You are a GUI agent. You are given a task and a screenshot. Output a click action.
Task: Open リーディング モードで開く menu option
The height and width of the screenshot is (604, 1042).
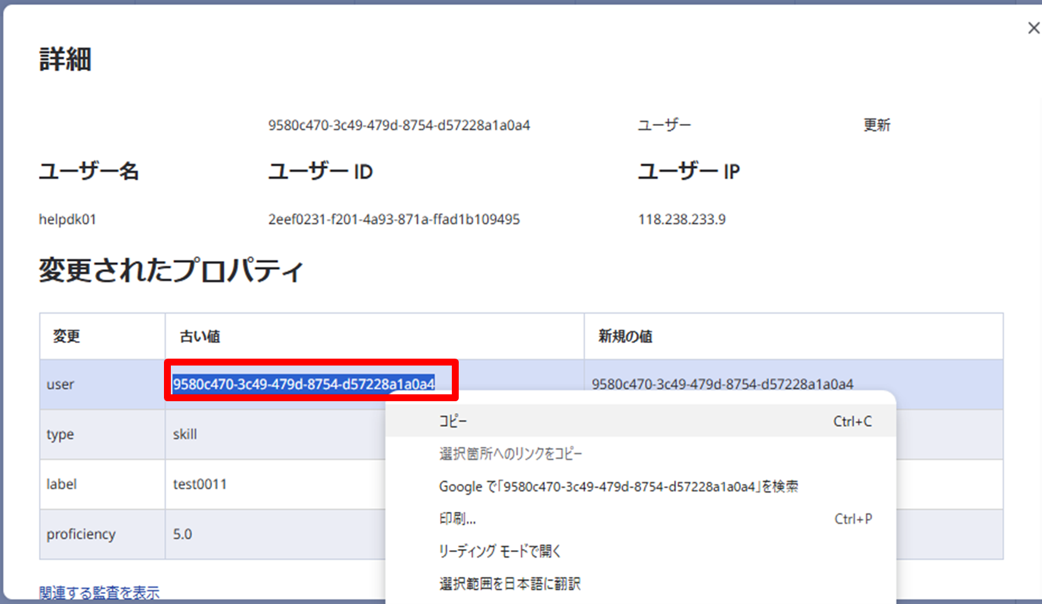[x=499, y=551]
